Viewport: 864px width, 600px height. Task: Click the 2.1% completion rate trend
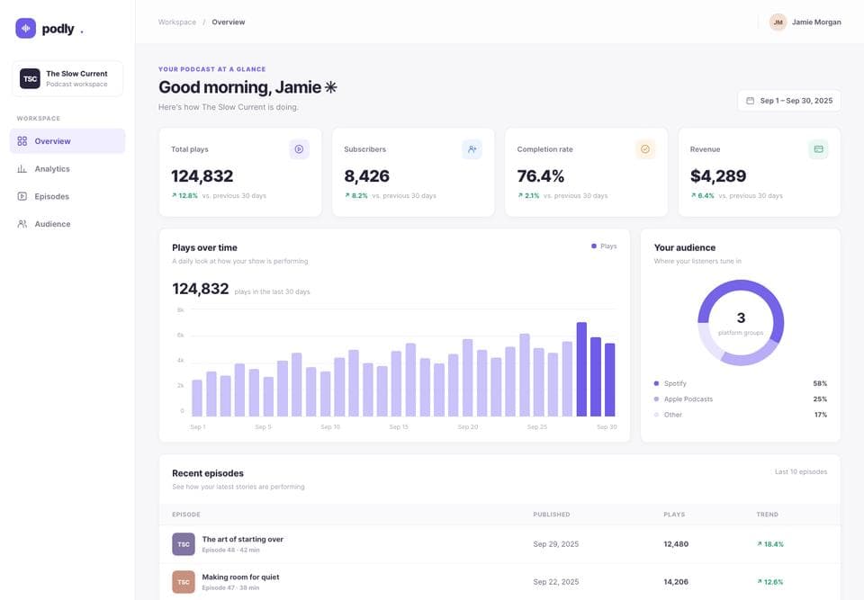[x=528, y=195]
